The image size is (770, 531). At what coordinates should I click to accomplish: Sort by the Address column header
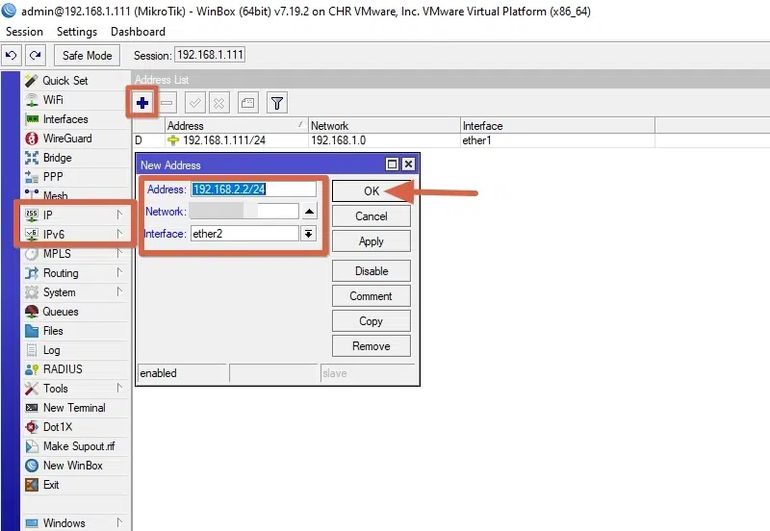click(x=236, y=126)
